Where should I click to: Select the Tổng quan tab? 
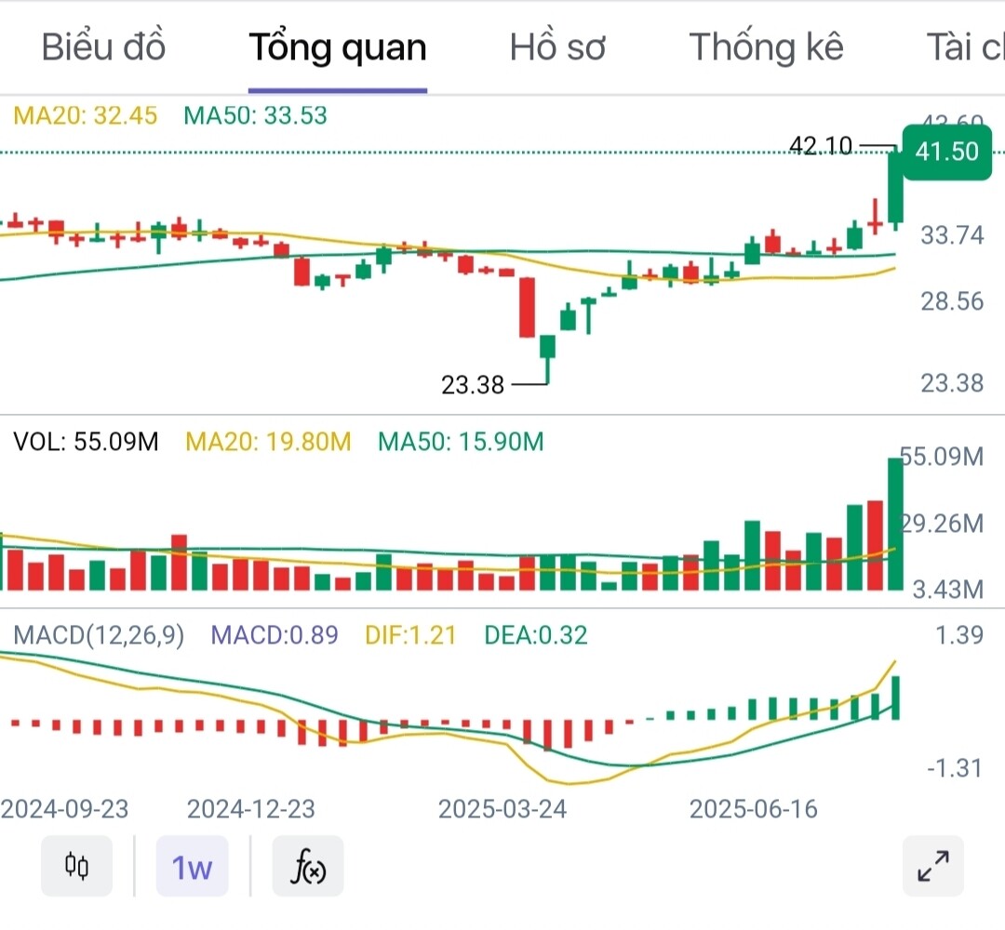coord(337,46)
